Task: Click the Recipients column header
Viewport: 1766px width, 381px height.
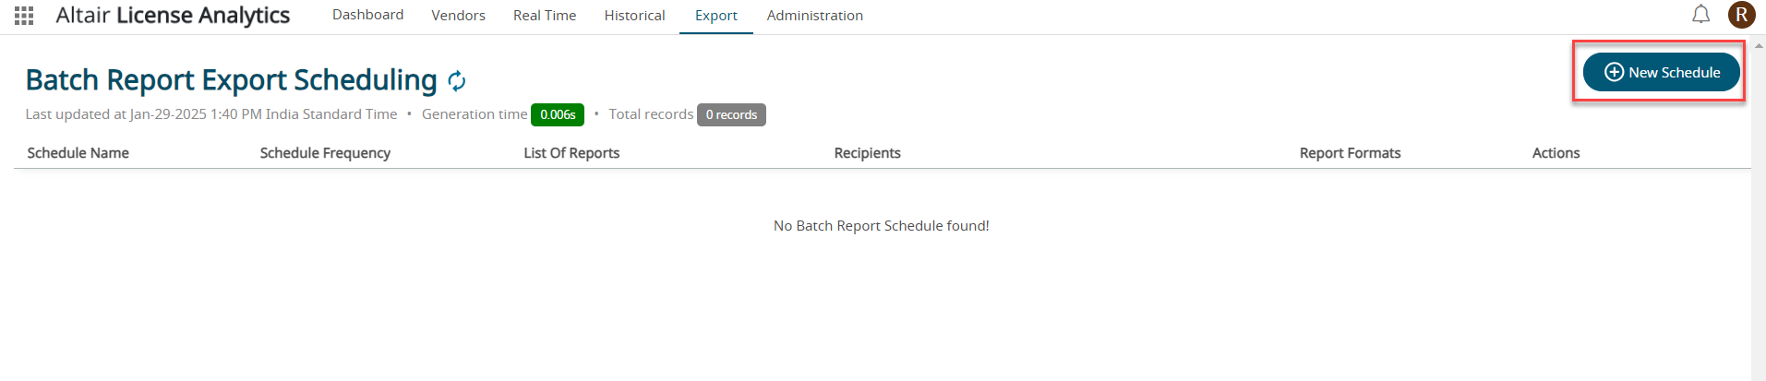Action: click(x=867, y=153)
